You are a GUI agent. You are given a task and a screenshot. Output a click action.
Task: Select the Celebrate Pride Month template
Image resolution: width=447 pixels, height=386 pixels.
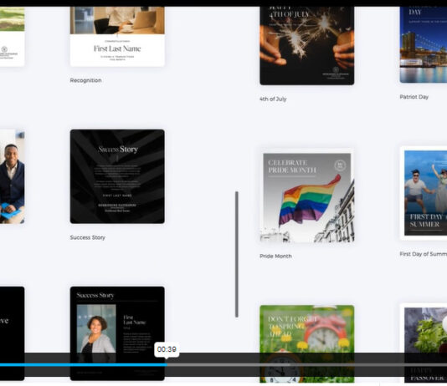pyautogui.click(x=306, y=196)
